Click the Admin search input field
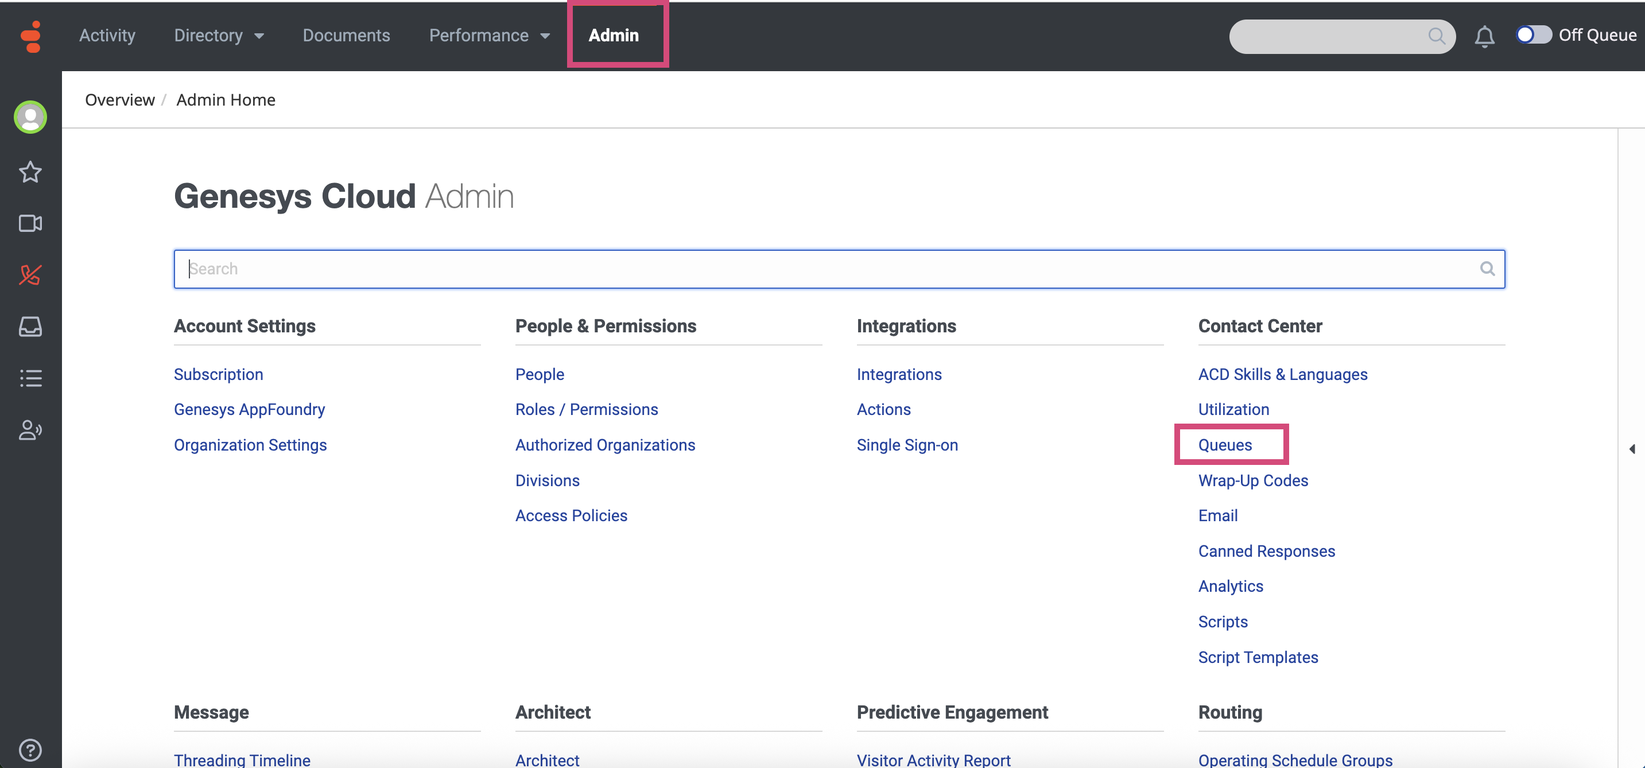 pyautogui.click(x=830, y=269)
